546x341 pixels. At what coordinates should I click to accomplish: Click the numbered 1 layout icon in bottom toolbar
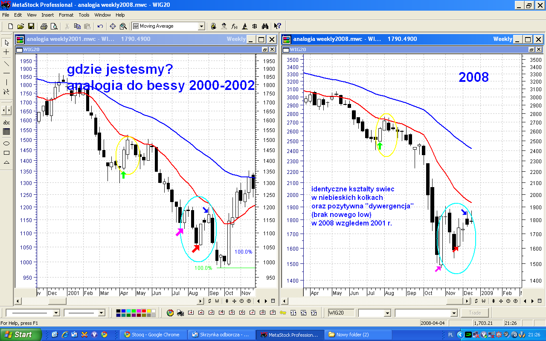click(x=293, y=313)
